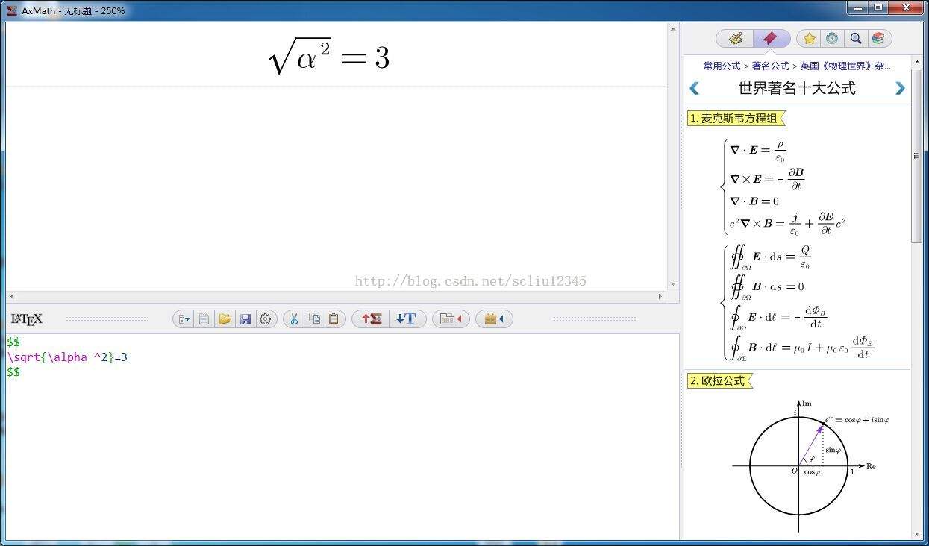Viewport: 929px width, 546px height.
Task: Minimize the AxMath window
Action: (x=857, y=8)
